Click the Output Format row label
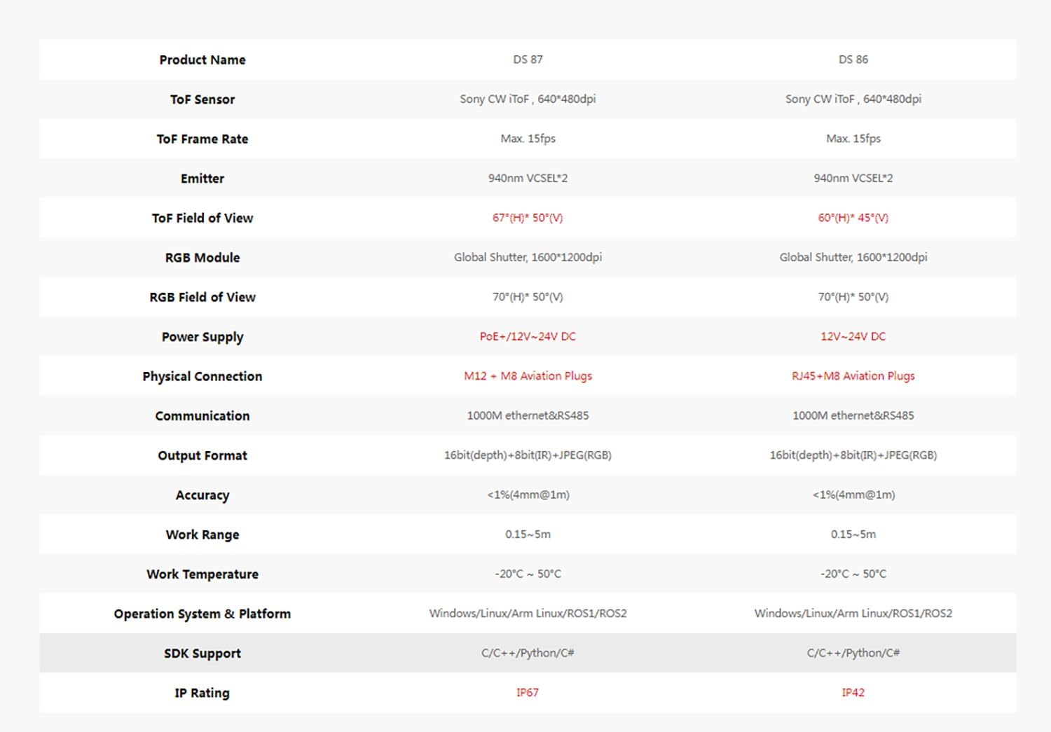1051x732 pixels. point(202,455)
